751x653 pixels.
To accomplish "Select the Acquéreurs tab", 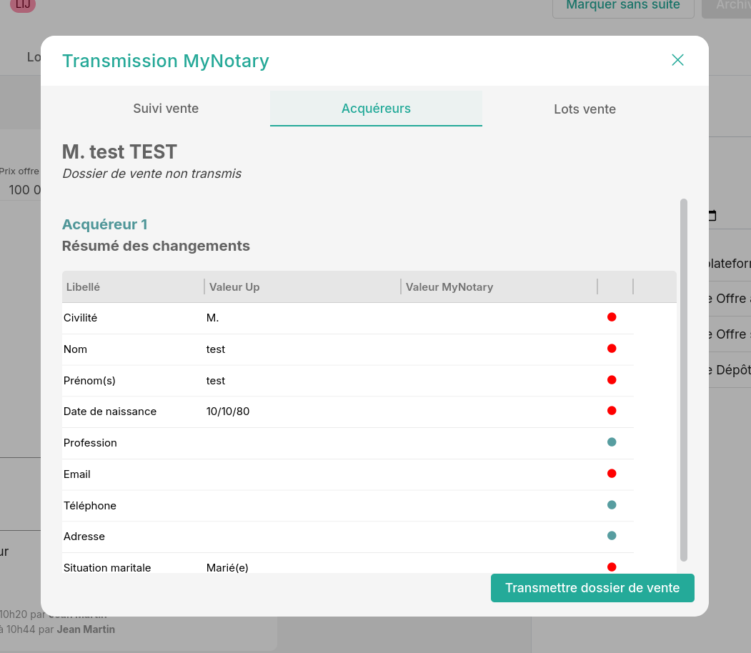I will pyautogui.click(x=376, y=108).
